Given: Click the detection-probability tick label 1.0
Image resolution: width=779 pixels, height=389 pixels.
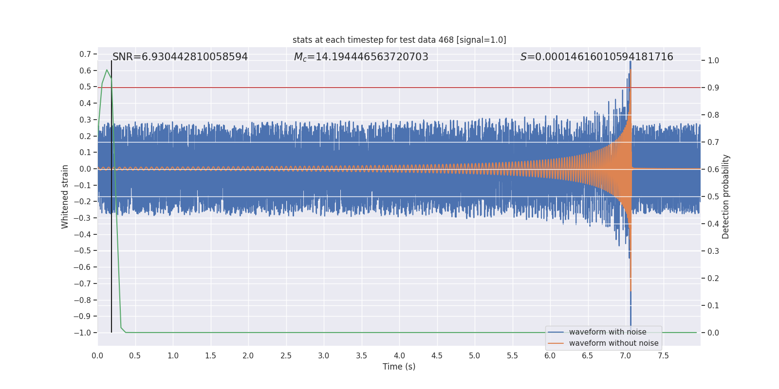Looking at the screenshot, I should (713, 60).
